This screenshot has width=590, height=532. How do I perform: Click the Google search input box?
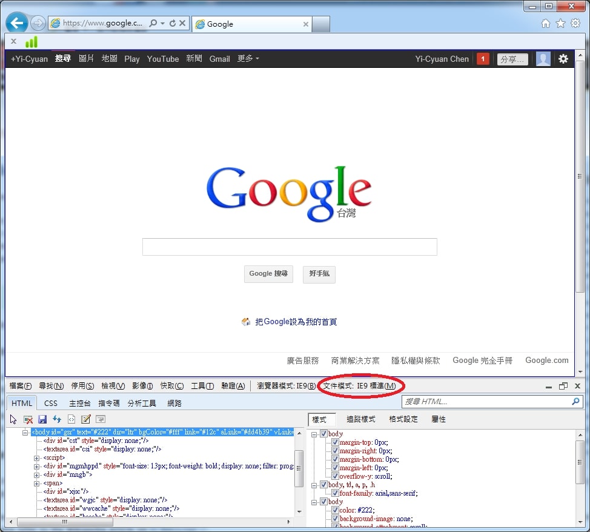290,247
